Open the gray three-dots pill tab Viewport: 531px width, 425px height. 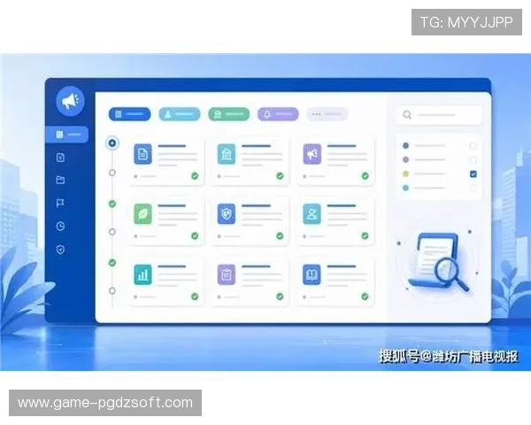327,114
